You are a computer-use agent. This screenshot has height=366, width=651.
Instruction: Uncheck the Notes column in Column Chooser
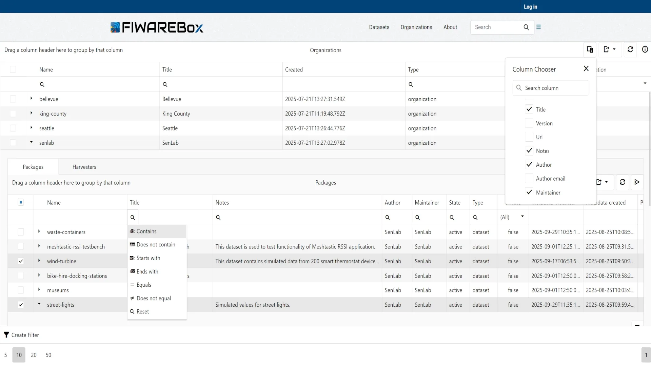pos(529,150)
